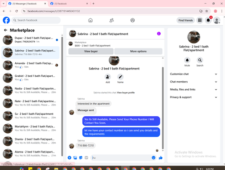This screenshot has width=225, height=170.
Task: Click the conversation list scrollbar
Action: pos(62,96)
